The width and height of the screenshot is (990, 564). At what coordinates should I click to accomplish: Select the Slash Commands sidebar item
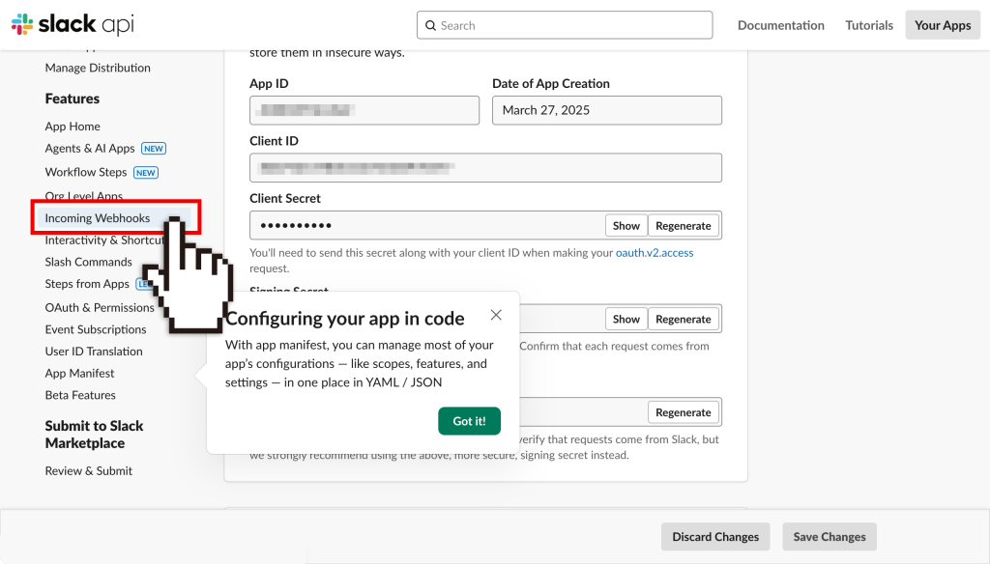pyautogui.click(x=88, y=262)
